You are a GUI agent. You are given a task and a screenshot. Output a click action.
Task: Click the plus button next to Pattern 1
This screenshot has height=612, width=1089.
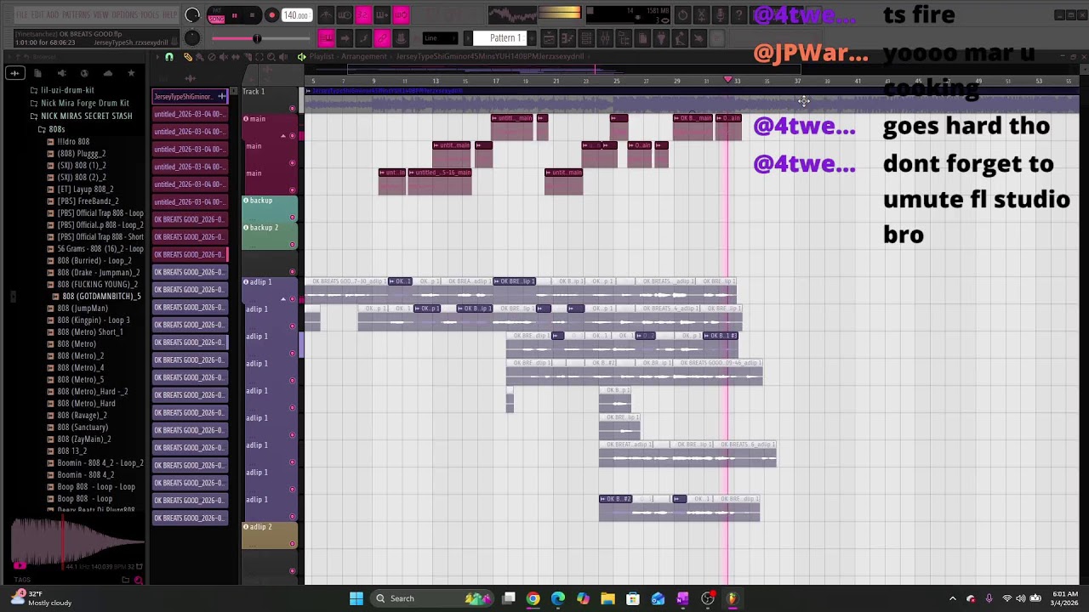click(532, 38)
